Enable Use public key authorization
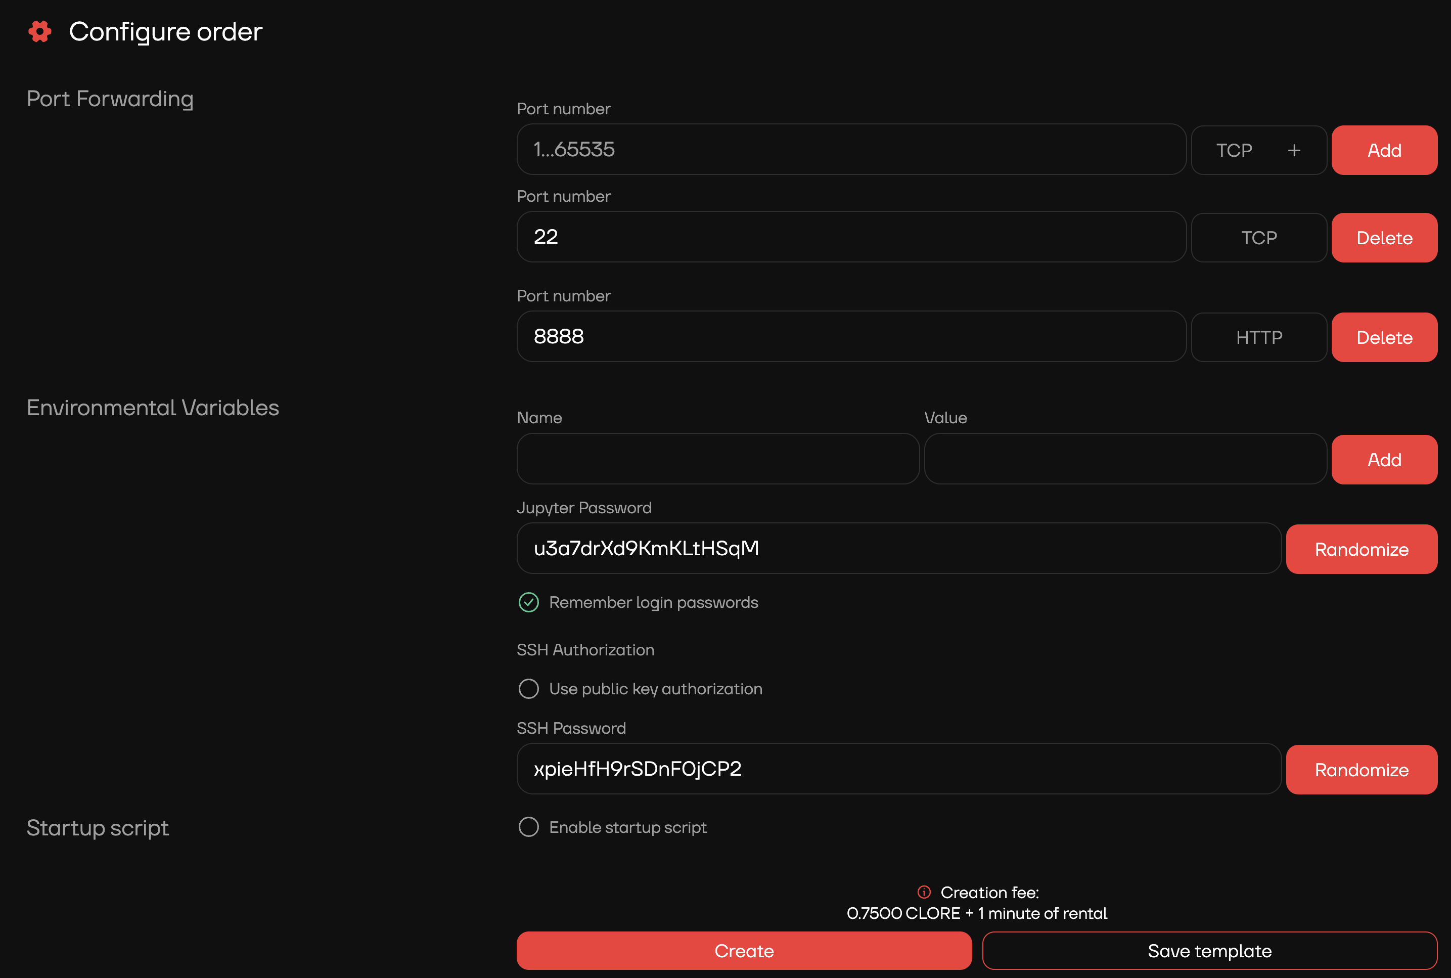Image resolution: width=1451 pixels, height=978 pixels. (528, 689)
